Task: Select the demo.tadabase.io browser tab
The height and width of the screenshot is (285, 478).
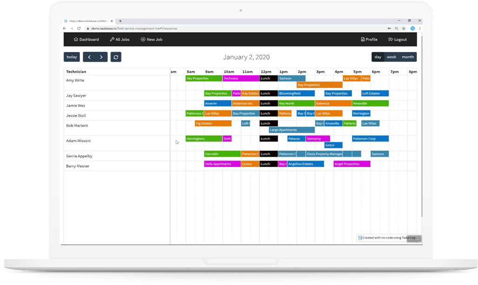Action: (x=88, y=21)
